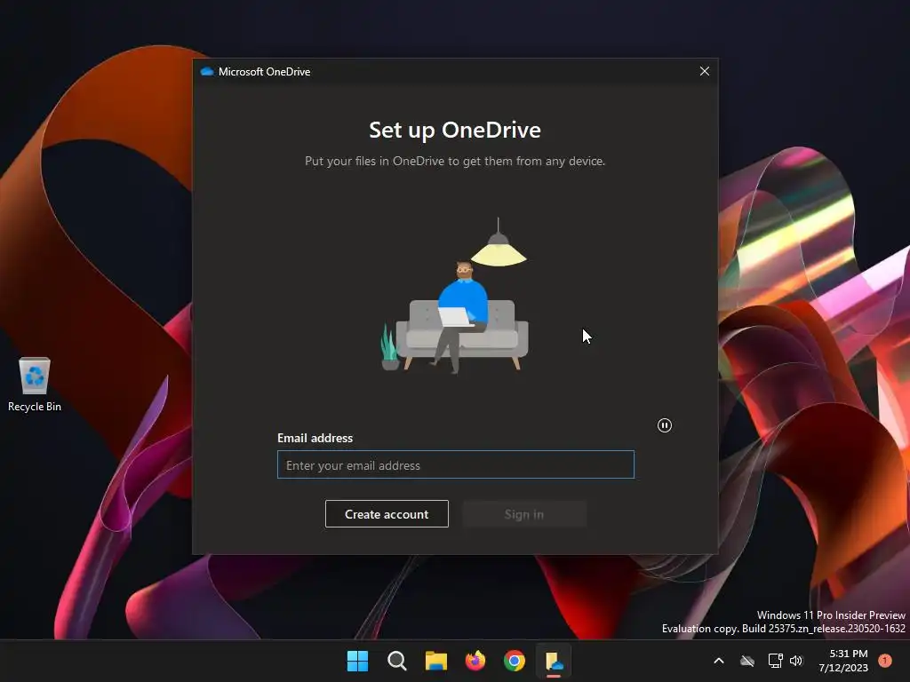Click the Email address input field
Image resolution: width=910 pixels, height=682 pixels.
click(456, 464)
